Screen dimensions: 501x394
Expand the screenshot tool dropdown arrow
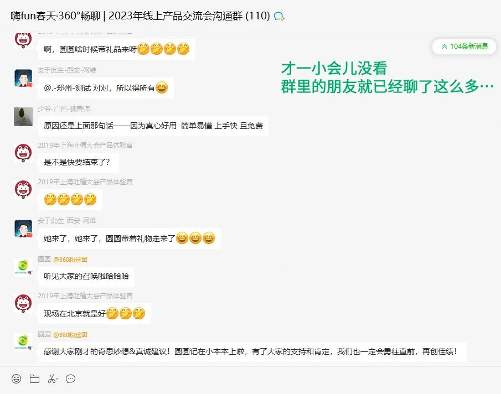[x=57, y=379]
